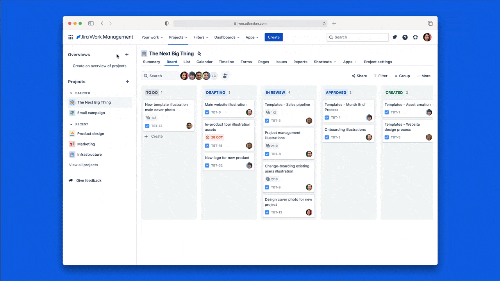Screen dimensions: 500x281
Task: Click the TBT-12 task checkbox icon
Action: [147, 126]
